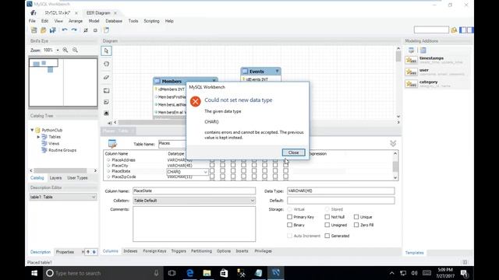Open the File menu
The height and width of the screenshot is (280, 499).
[x=32, y=21]
